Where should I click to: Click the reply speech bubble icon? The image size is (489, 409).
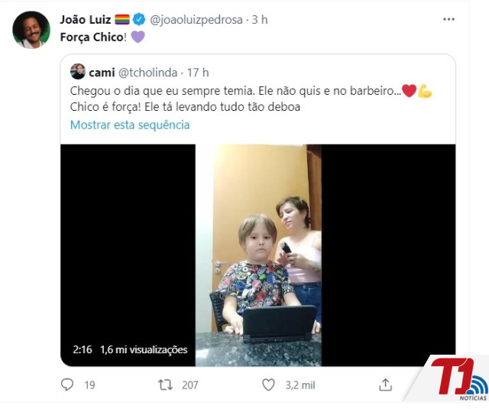click(67, 385)
